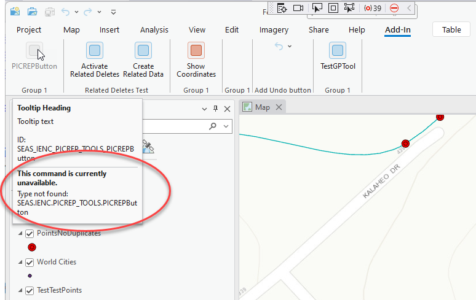The height and width of the screenshot is (300, 476).
Task: Click the binding failures 39 indicator
Action: 373,8
